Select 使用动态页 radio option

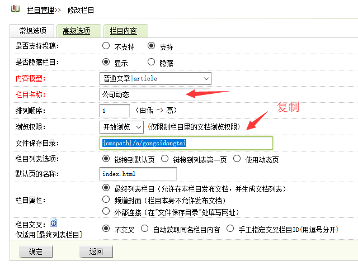pyautogui.click(x=237, y=159)
